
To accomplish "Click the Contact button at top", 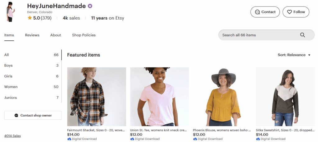I will click(x=265, y=12).
